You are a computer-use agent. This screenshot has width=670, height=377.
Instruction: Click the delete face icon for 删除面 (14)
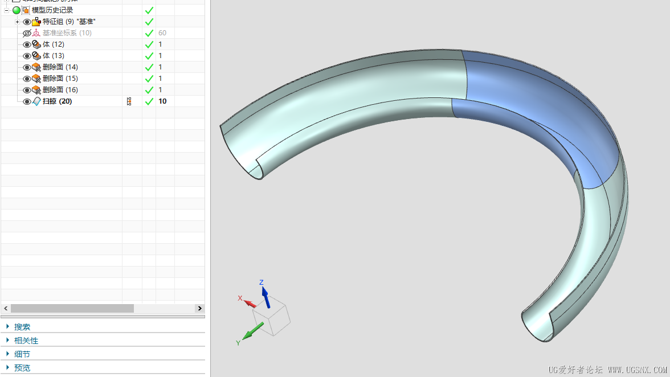36,67
